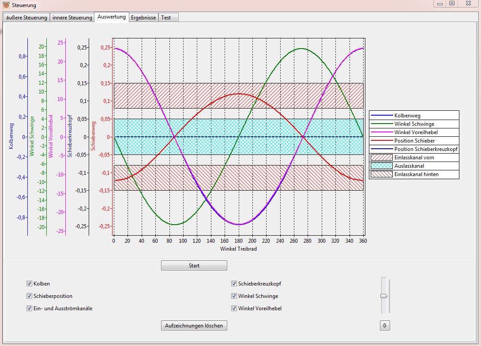This screenshot has width=481, height=346.
Task: Switch to the äußere Steuerung tab
Action: (x=26, y=18)
